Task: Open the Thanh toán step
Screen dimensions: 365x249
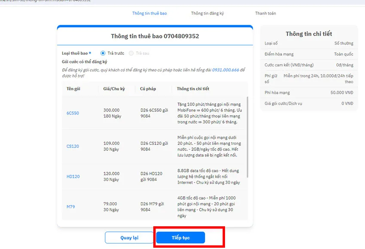Action: click(x=265, y=13)
